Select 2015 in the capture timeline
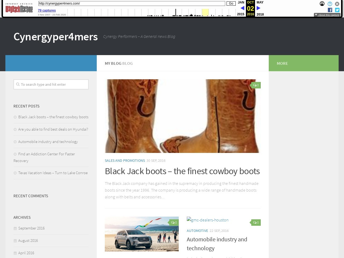This screenshot has height=258, width=344. (241, 14)
